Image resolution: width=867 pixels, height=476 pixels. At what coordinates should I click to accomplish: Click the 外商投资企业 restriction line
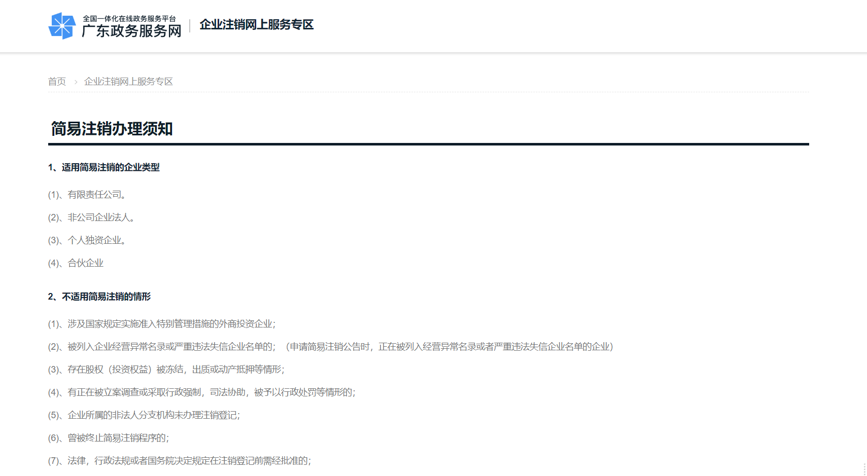coord(162,324)
